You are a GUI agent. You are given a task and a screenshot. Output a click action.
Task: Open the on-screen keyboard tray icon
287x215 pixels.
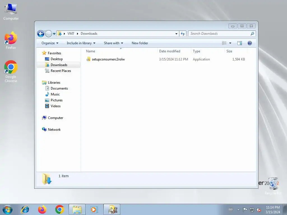click(x=231, y=209)
